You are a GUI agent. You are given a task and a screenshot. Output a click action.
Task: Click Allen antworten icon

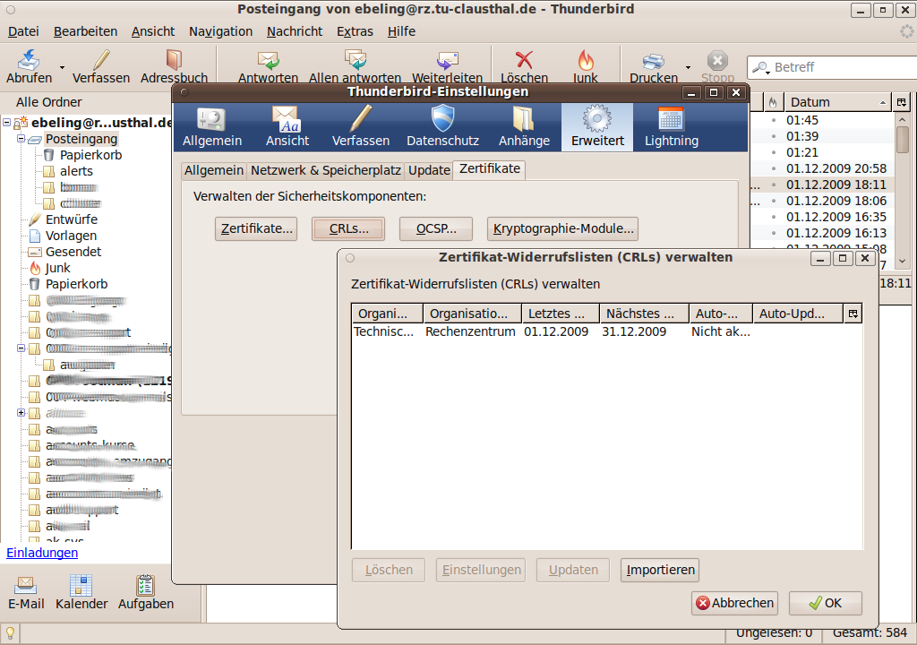[x=355, y=60]
